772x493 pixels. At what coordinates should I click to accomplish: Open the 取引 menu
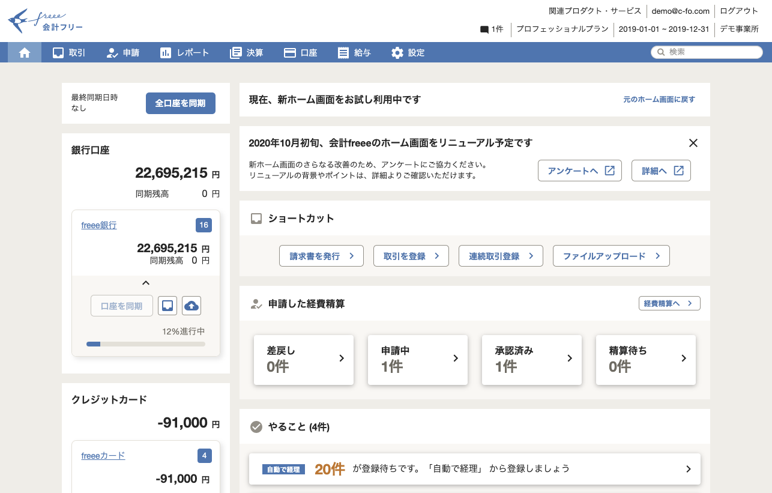tap(69, 53)
